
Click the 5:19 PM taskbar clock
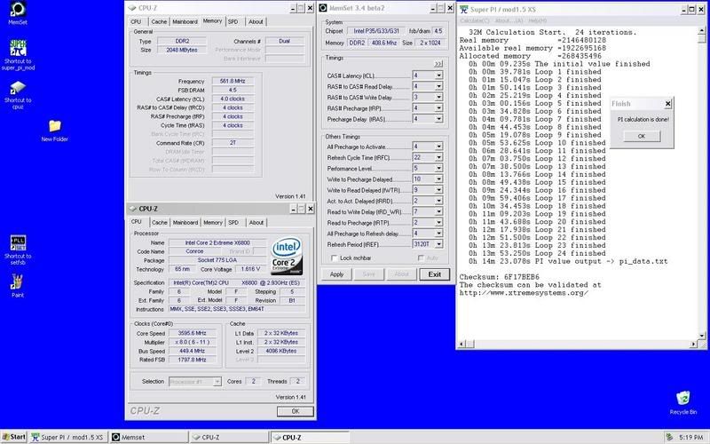[x=691, y=438]
